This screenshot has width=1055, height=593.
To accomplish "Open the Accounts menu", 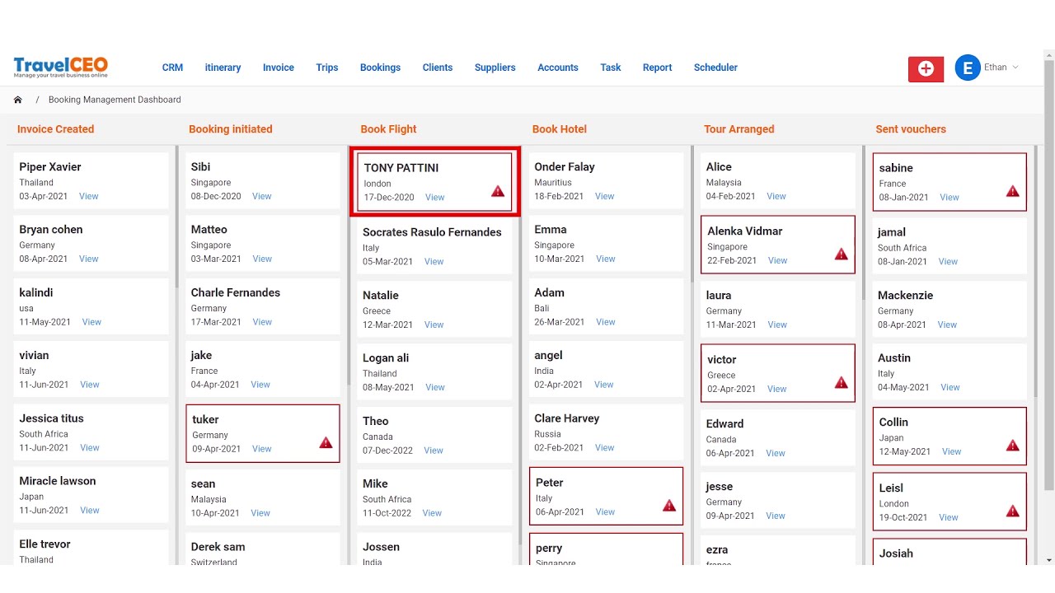I will tap(558, 68).
